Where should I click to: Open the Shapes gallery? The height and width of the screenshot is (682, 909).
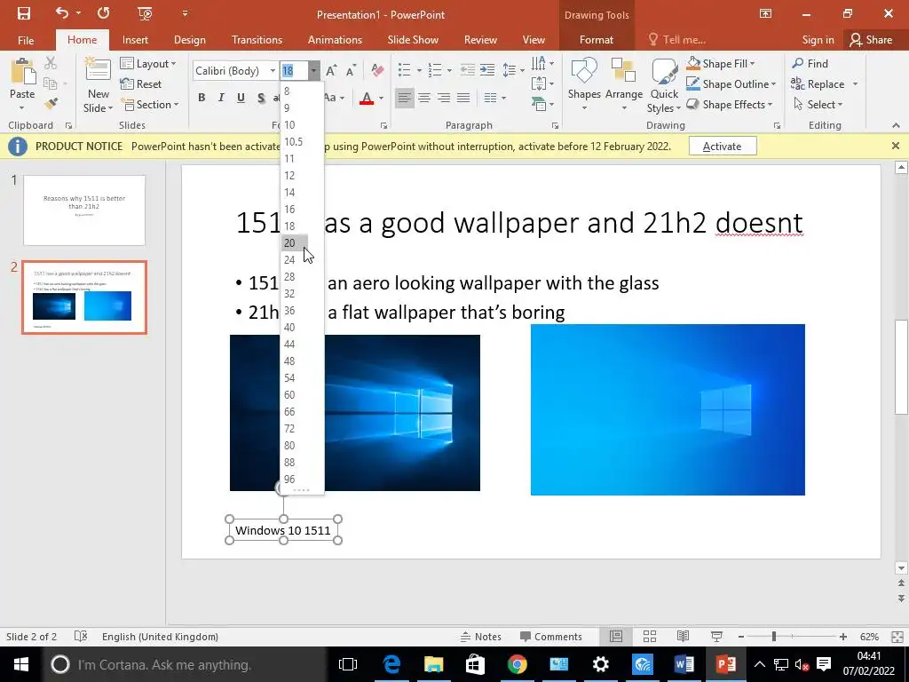(584, 85)
